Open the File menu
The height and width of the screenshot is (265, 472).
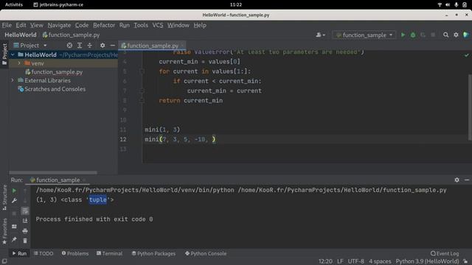click(x=7, y=25)
